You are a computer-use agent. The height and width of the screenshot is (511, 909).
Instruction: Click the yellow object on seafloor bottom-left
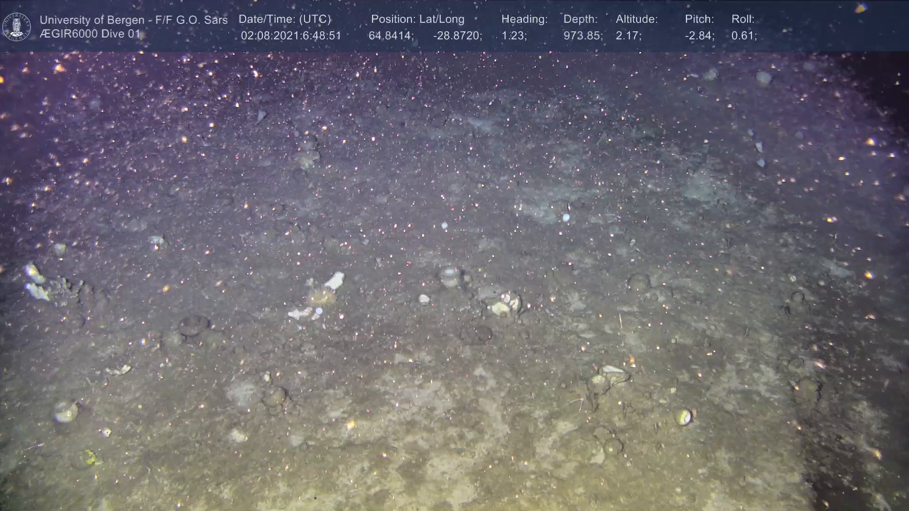(89, 457)
